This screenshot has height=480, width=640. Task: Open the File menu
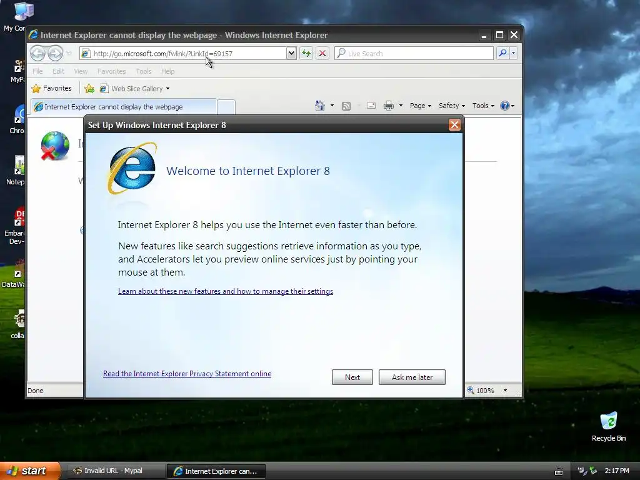pos(37,71)
